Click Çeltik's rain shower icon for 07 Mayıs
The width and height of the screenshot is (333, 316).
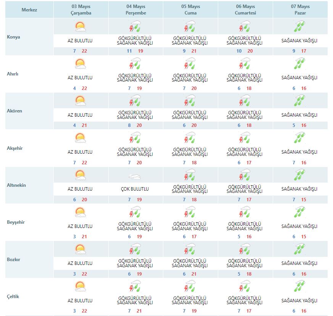[299, 286]
